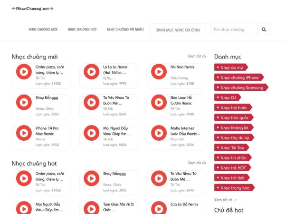Screen dimensions: 285x214
Task: Select the Nhạc chuông iPhone category tag
Action: pyautogui.click(x=239, y=78)
